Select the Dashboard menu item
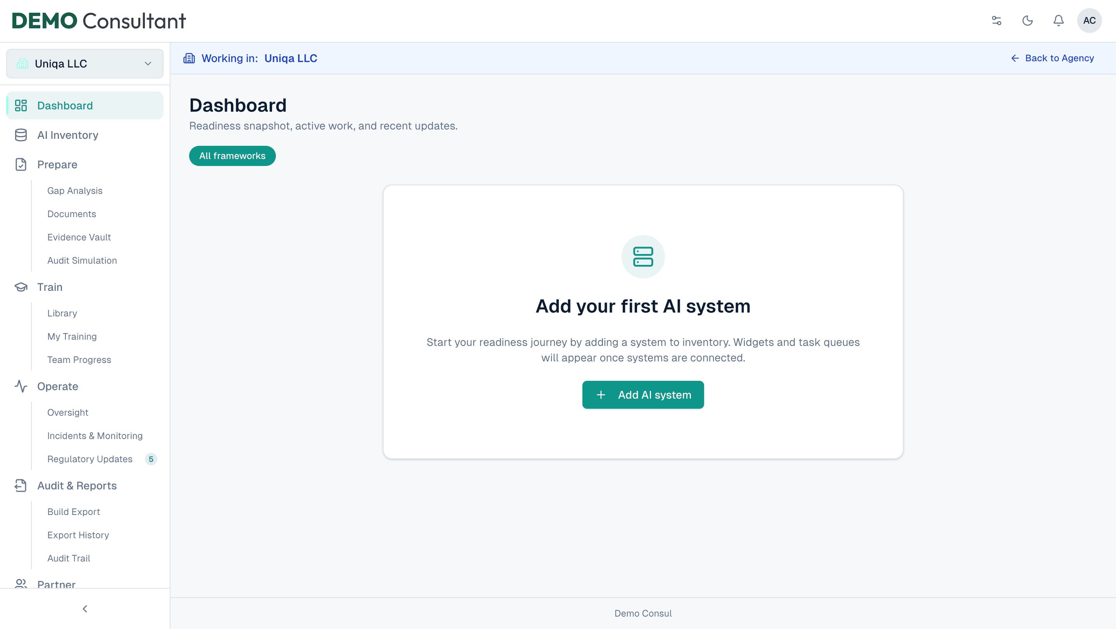 pos(85,105)
